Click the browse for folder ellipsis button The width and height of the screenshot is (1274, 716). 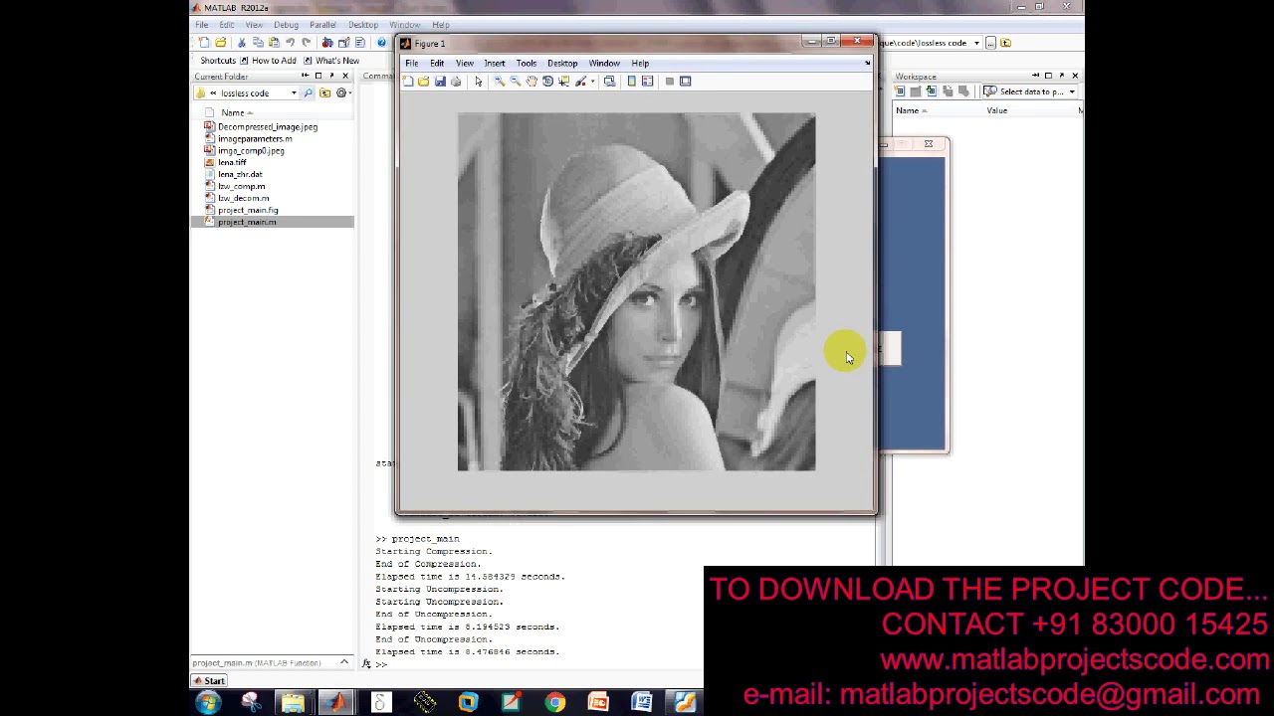[991, 43]
